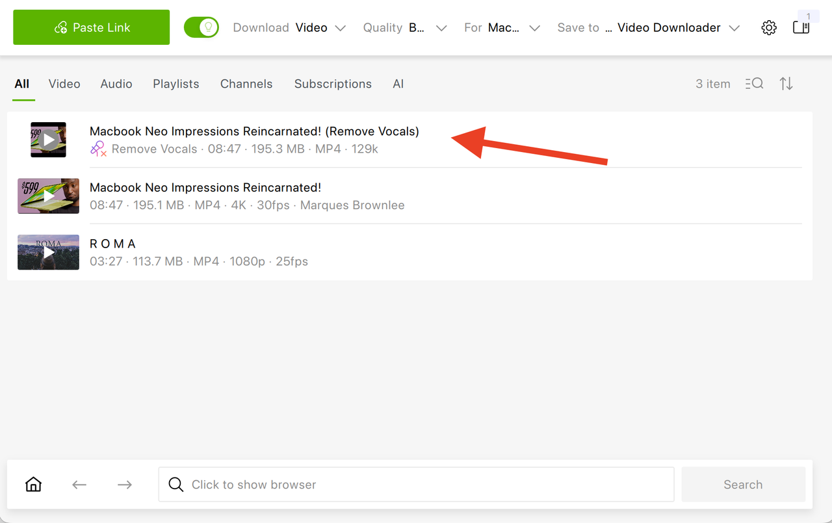Click the sort order arrows icon
This screenshot has height=523, width=832.
(786, 84)
